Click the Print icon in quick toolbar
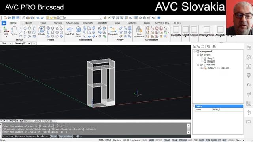Screen dimensions: 253x142 [28, 18]
